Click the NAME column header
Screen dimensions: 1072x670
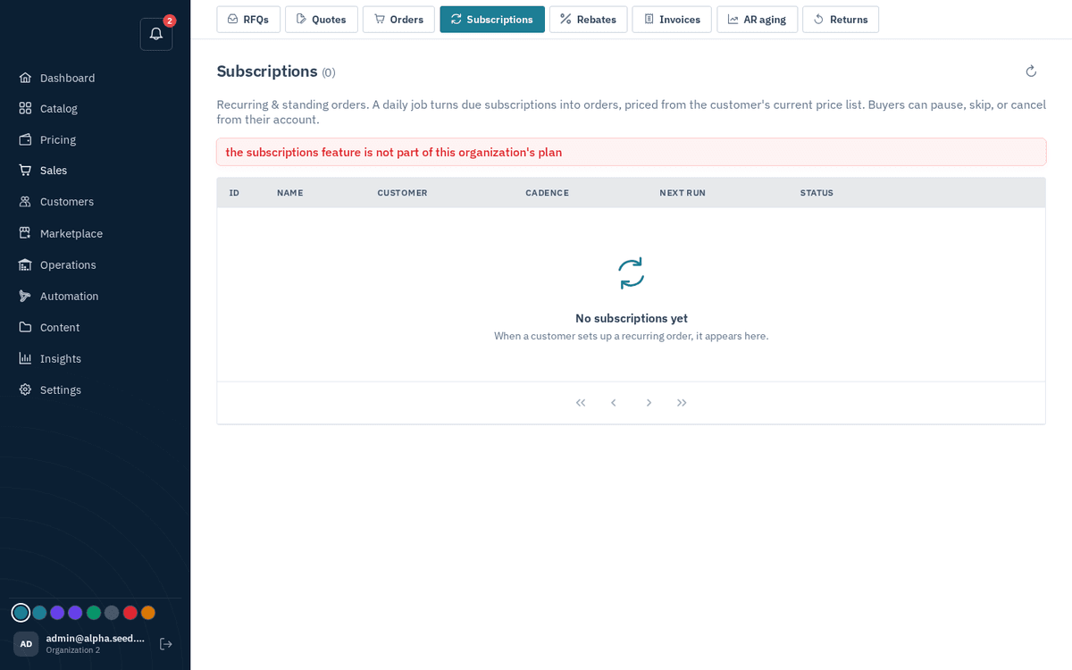[x=289, y=193]
